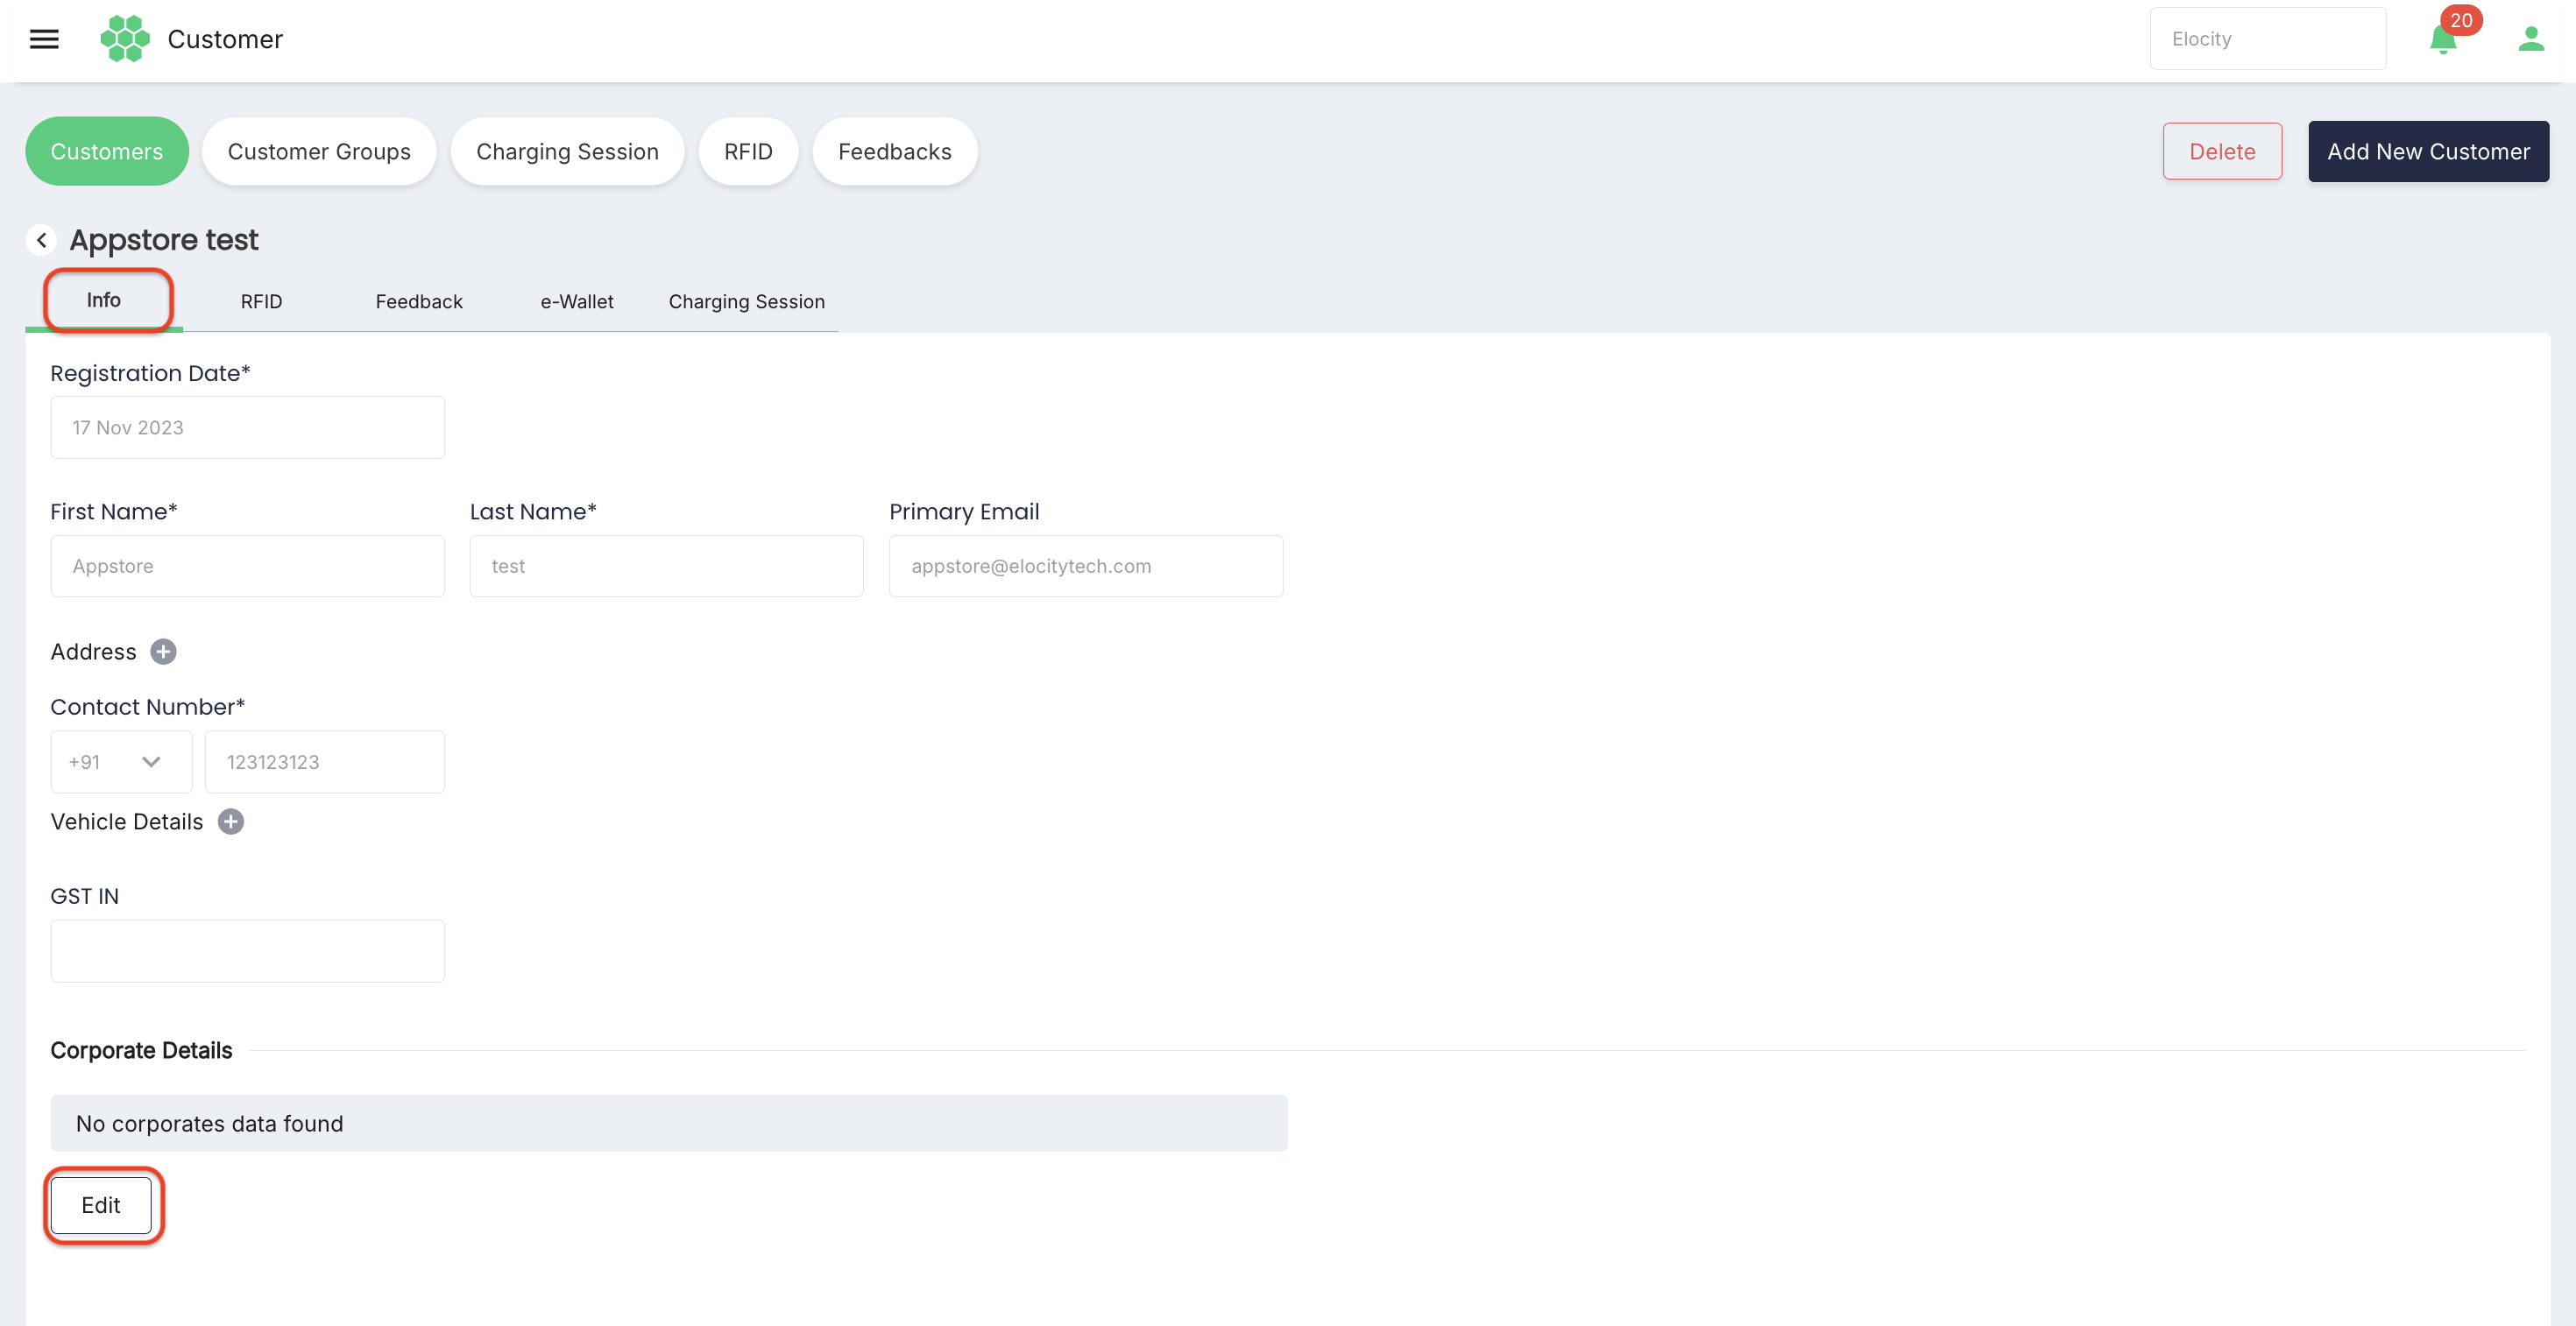Select the Customers pill tab
Viewport: 2576px width, 1326px height.
107,151
